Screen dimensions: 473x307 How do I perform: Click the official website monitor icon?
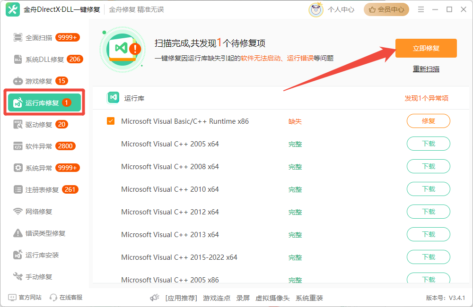[x=12, y=298]
